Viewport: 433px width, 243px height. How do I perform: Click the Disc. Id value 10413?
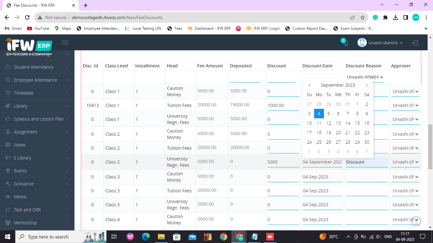pos(92,105)
